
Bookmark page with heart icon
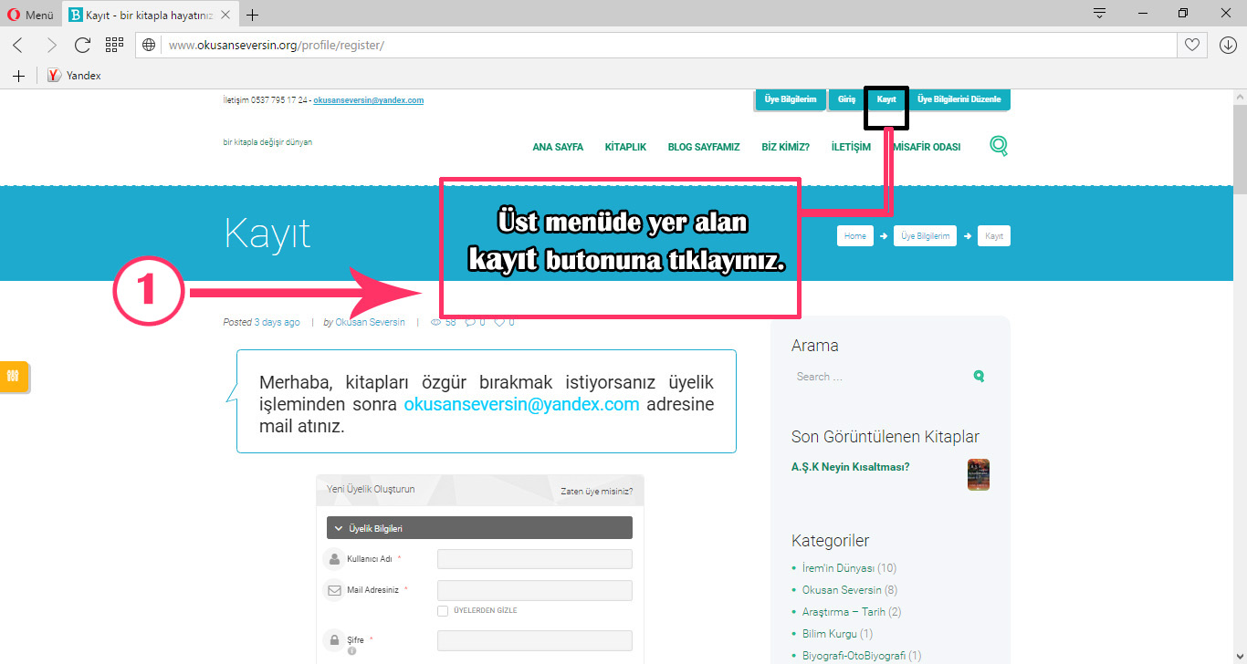1191,45
